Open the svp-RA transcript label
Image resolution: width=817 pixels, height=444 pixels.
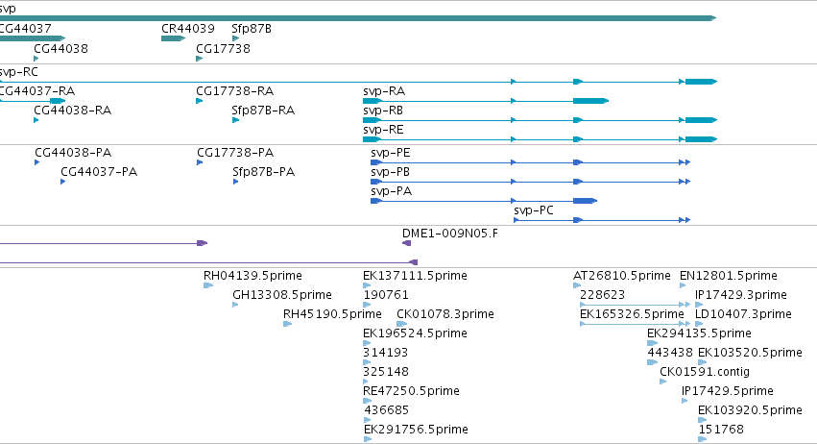384,91
